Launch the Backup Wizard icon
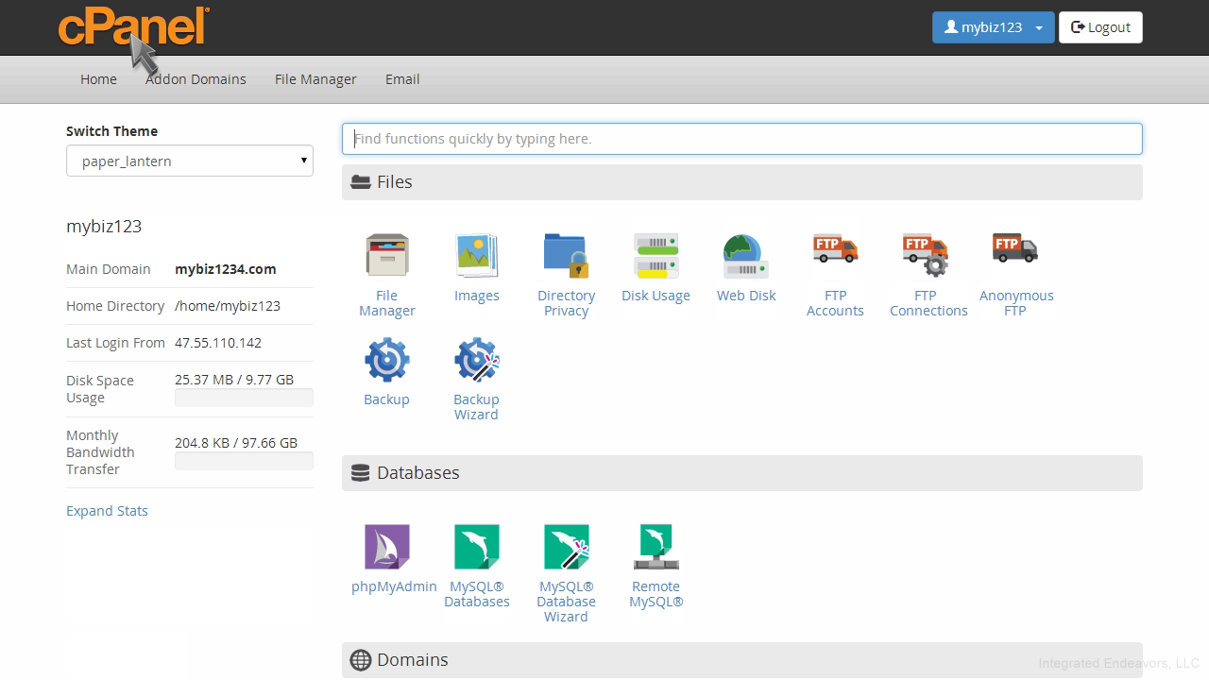The height and width of the screenshot is (680, 1209). [476, 360]
